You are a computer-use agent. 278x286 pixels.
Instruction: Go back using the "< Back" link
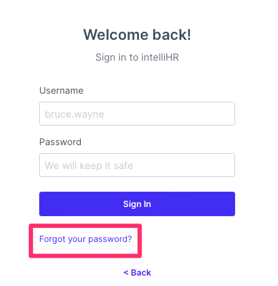[x=137, y=273]
